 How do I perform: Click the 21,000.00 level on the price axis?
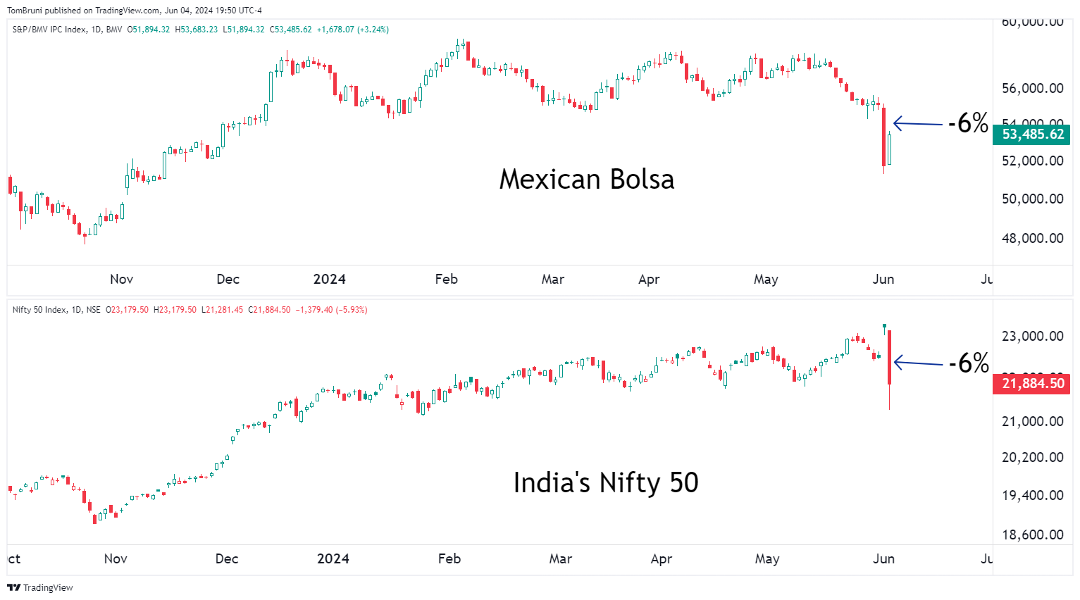1032,421
